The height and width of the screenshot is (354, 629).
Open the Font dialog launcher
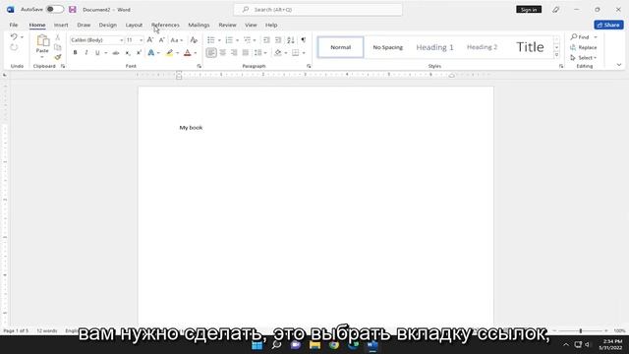coord(199,66)
